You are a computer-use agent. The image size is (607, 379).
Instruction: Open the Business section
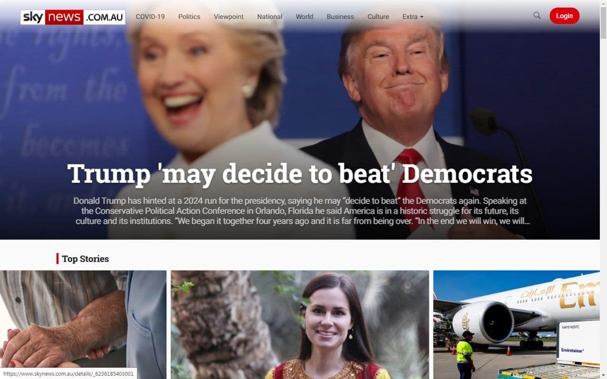coord(340,17)
